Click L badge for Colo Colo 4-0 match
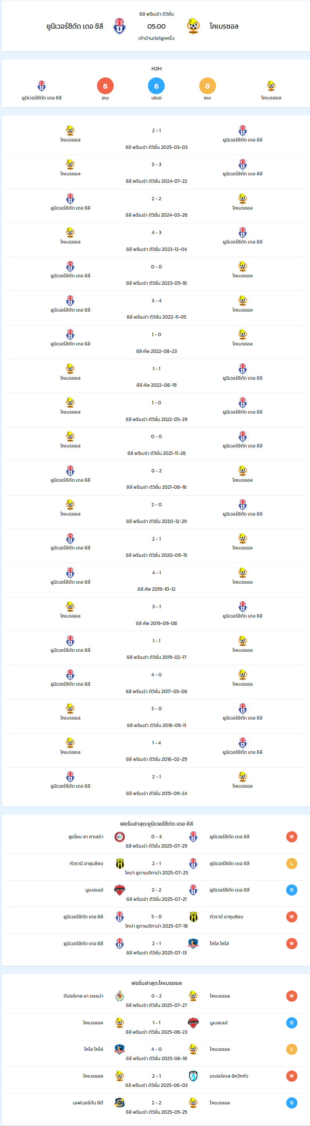Viewport: 310px width, 1126px height. (x=292, y=1049)
